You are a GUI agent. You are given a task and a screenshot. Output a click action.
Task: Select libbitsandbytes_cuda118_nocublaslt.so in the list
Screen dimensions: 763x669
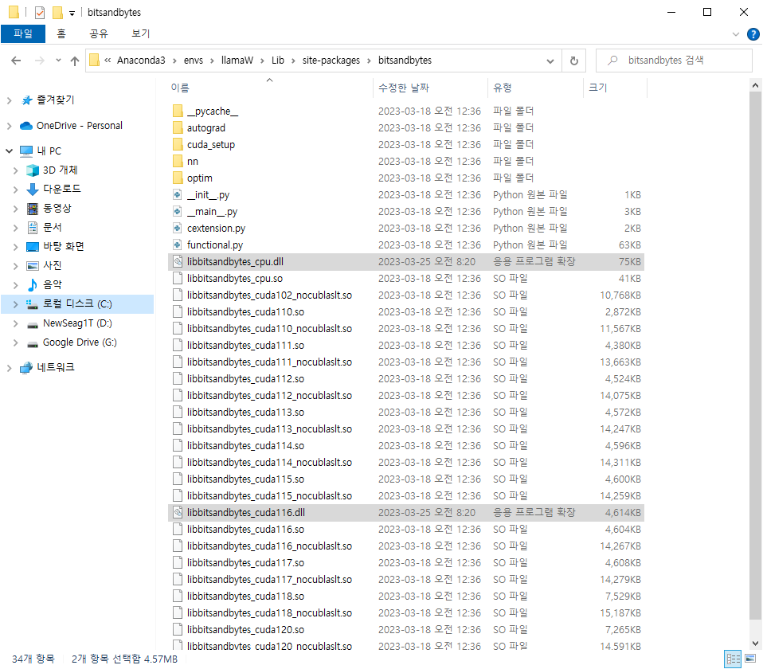coord(406,613)
